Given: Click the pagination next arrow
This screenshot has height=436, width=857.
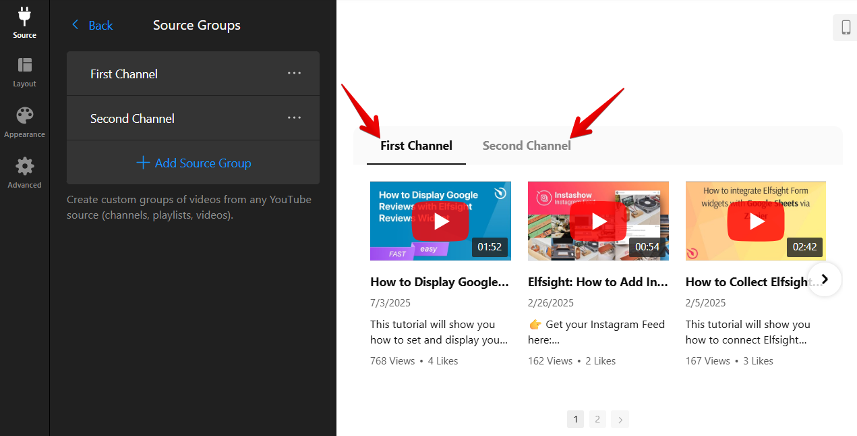Looking at the screenshot, I should coord(620,419).
